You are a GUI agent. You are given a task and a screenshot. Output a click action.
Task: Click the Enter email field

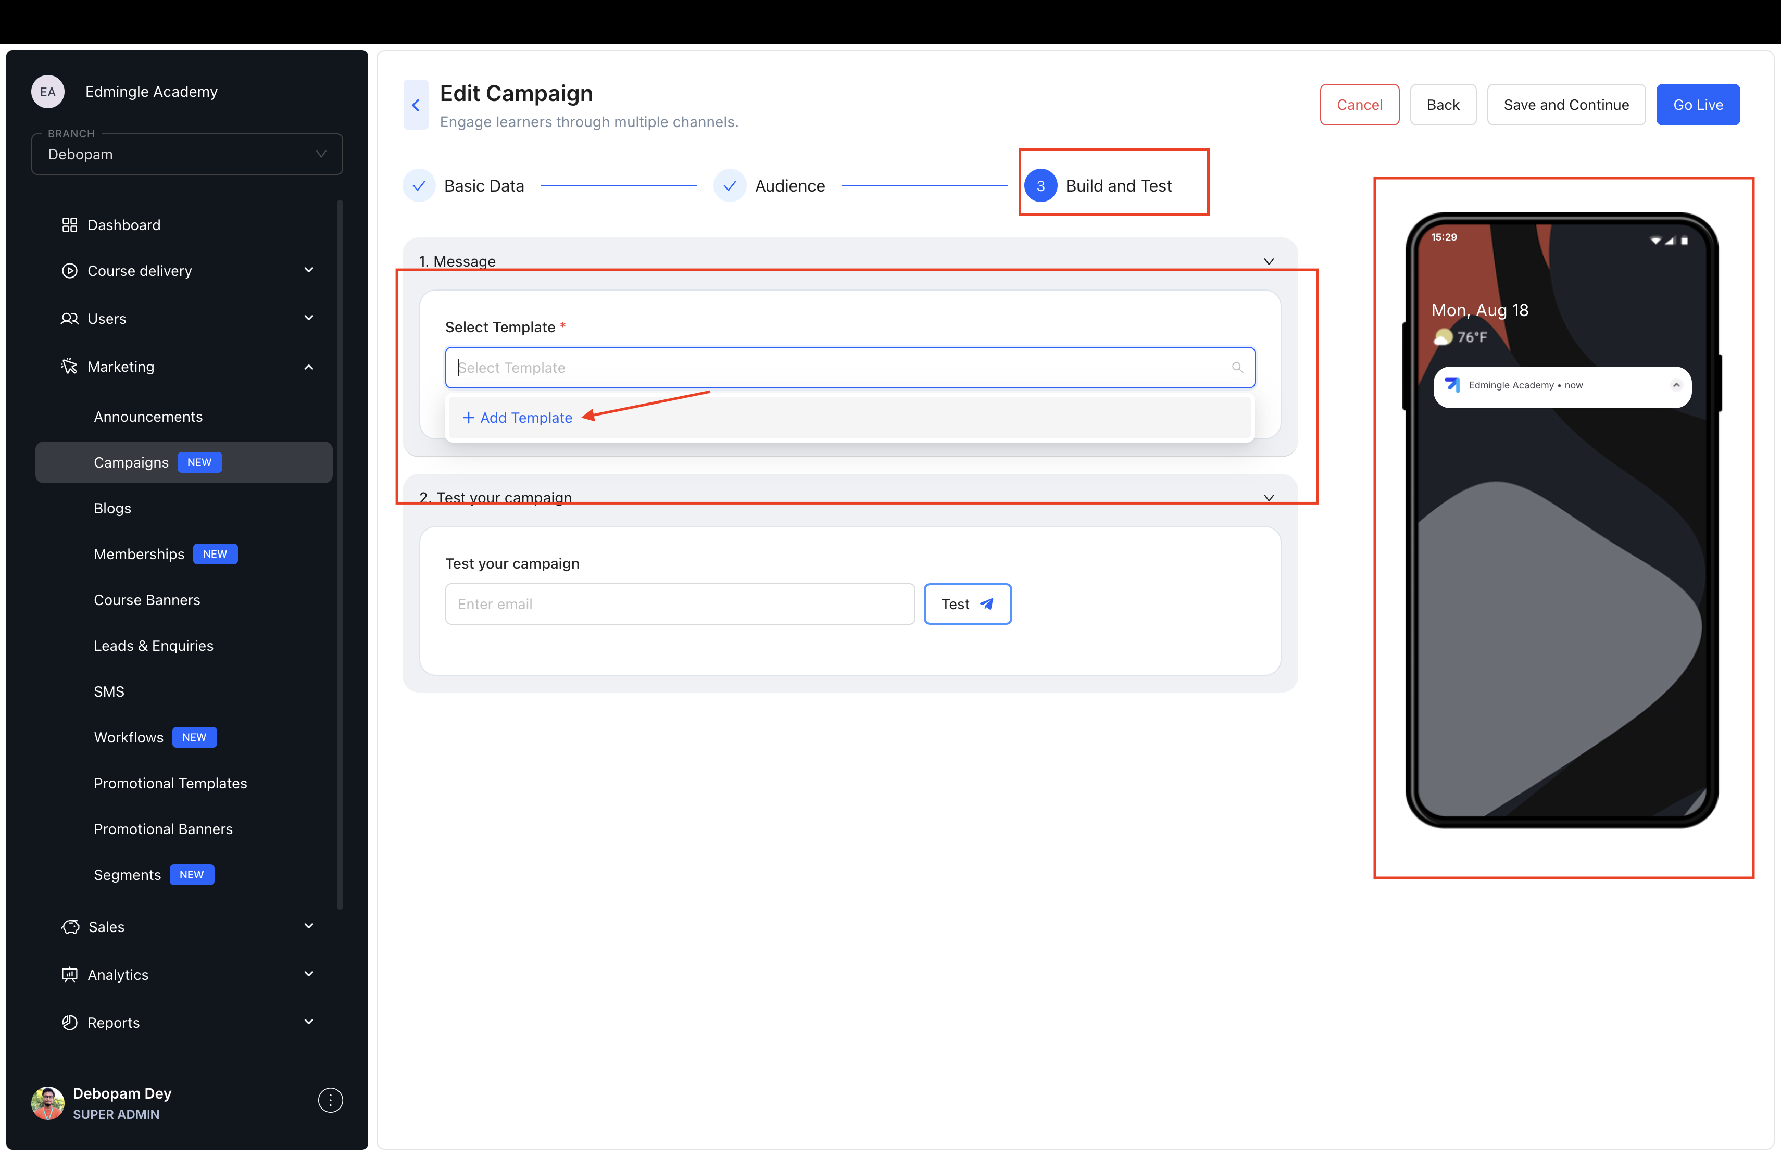[x=680, y=603]
